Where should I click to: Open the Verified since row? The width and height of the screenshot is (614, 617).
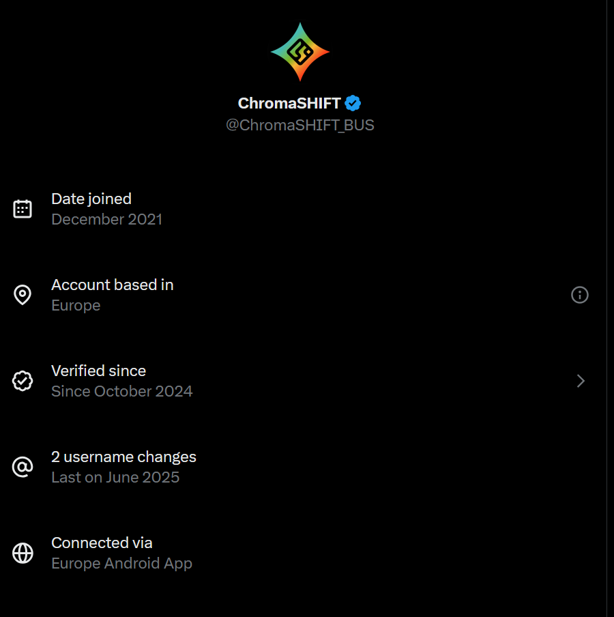pos(99,371)
